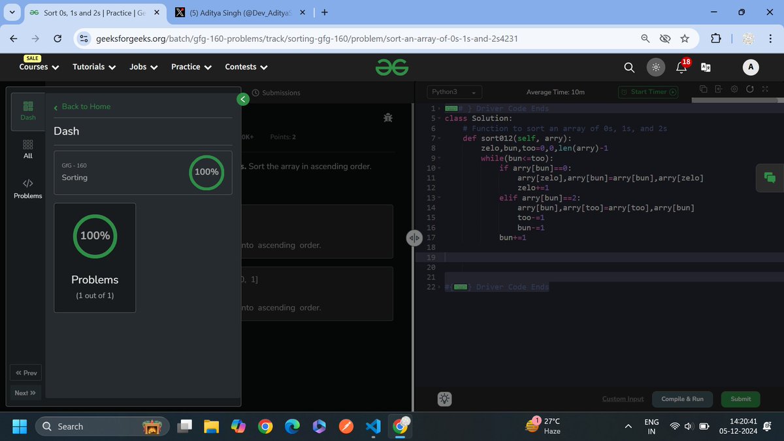Click the import/exit icon in editor toolbar

(x=719, y=90)
